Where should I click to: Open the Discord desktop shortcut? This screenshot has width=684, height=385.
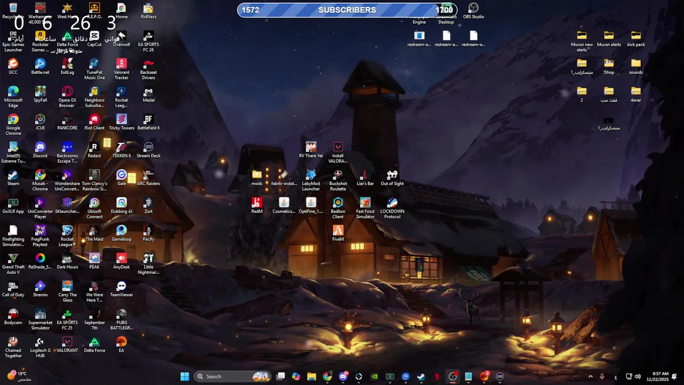(x=40, y=150)
